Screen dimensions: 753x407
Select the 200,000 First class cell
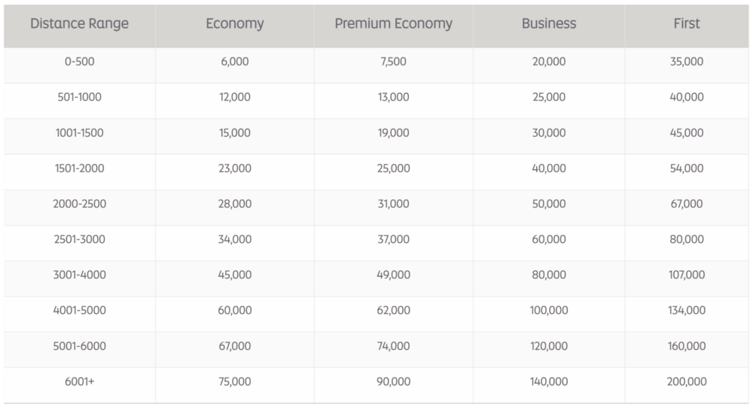click(687, 382)
